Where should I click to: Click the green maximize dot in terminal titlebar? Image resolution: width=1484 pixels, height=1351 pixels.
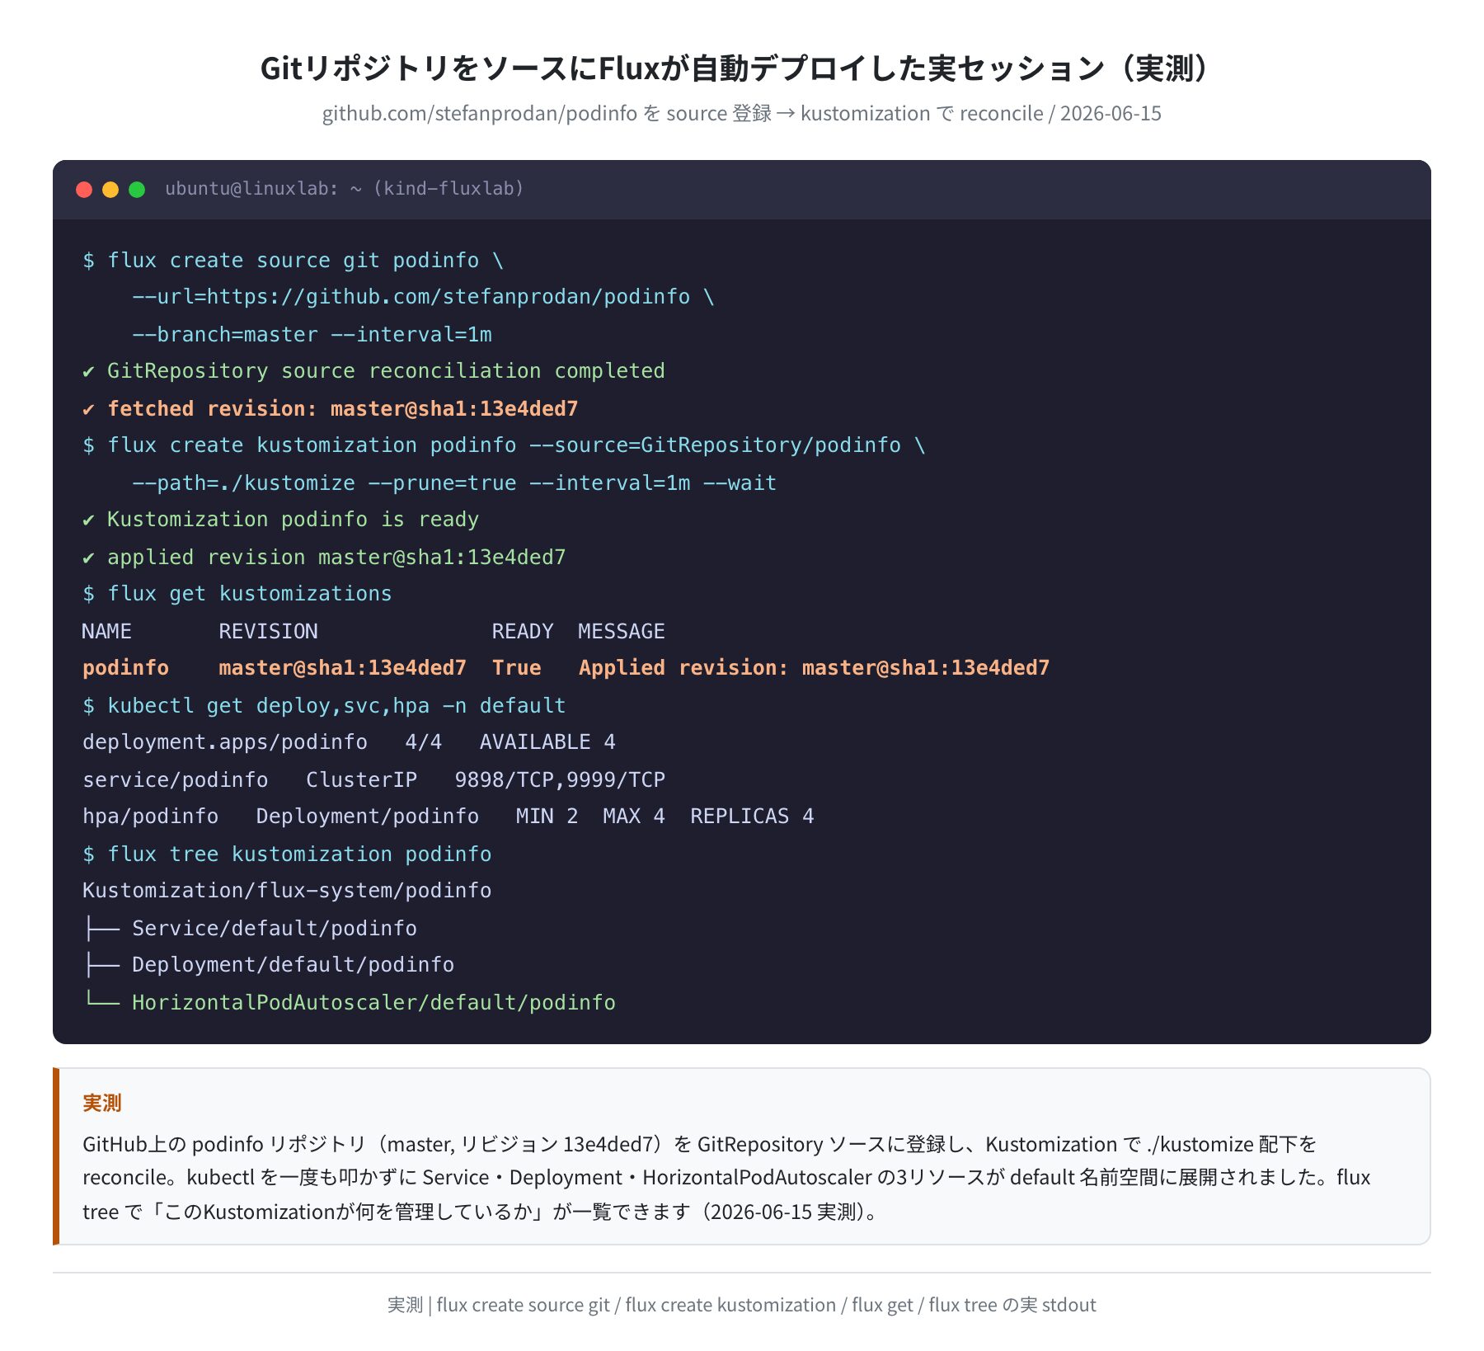pyautogui.click(x=137, y=190)
